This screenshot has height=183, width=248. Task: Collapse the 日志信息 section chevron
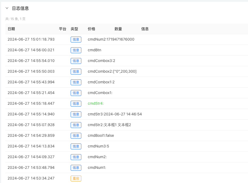pyautogui.click(x=7, y=8)
